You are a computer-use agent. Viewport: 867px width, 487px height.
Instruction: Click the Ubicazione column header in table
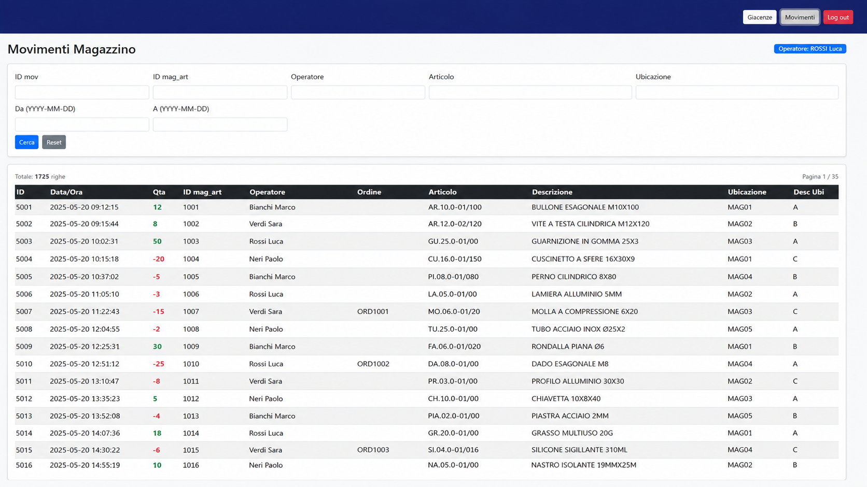click(x=747, y=192)
